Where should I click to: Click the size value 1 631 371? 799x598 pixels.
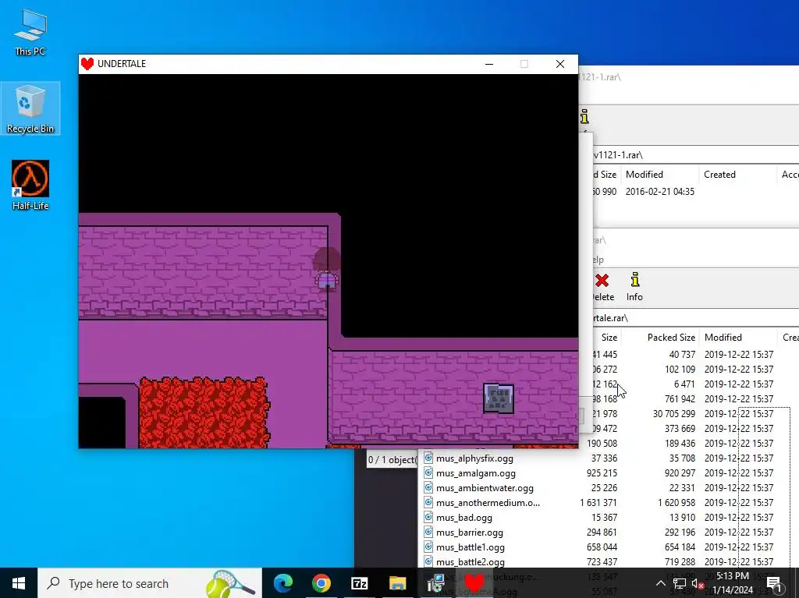pos(598,503)
